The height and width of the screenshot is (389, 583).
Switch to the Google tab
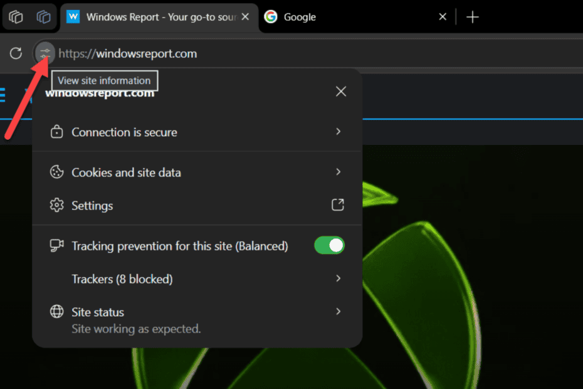[x=356, y=17]
